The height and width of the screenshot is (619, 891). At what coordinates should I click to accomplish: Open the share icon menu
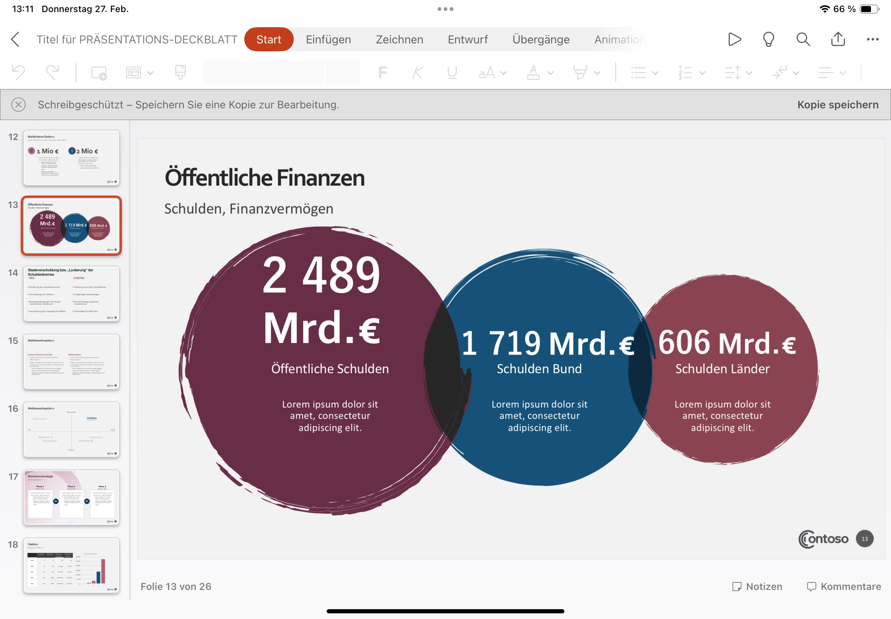tap(838, 39)
